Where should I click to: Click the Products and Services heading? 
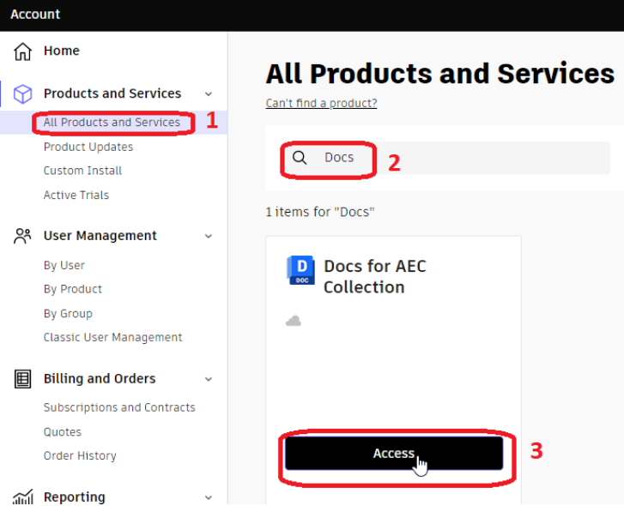(x=112, y=93)
